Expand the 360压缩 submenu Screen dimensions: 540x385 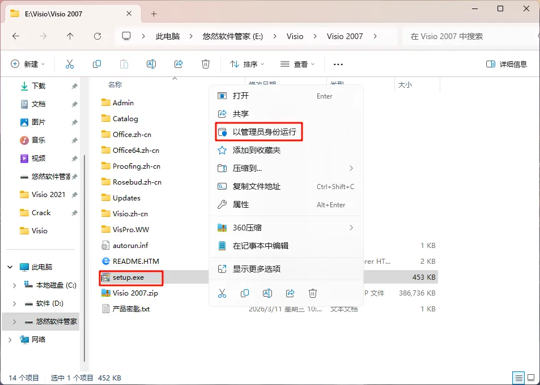coord(351,228)
